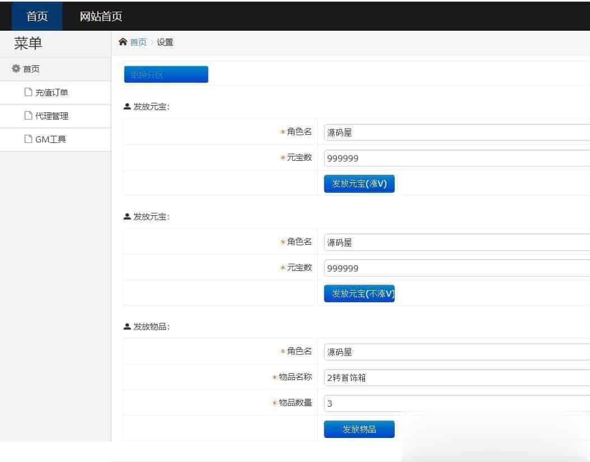Select 首页 item in the sidebar menu
Screen dimensions: 590x462
(x=31, y=69)
